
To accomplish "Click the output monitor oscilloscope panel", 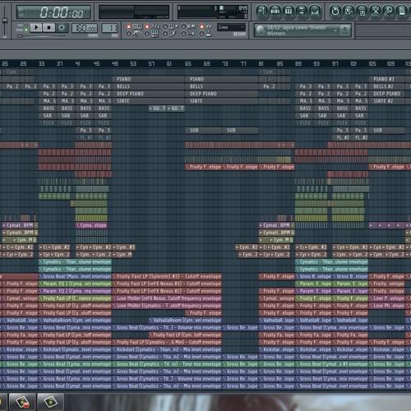I will 134,12.
